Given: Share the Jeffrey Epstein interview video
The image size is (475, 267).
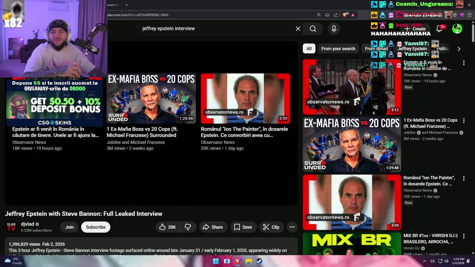Looking at the screenshot, I should tap(213, 227).
